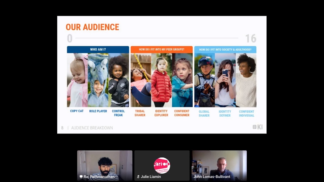Click the KI logo on the slide
Image resolution: width=324 pixels, height=182 pixels.
pos(257,127)
